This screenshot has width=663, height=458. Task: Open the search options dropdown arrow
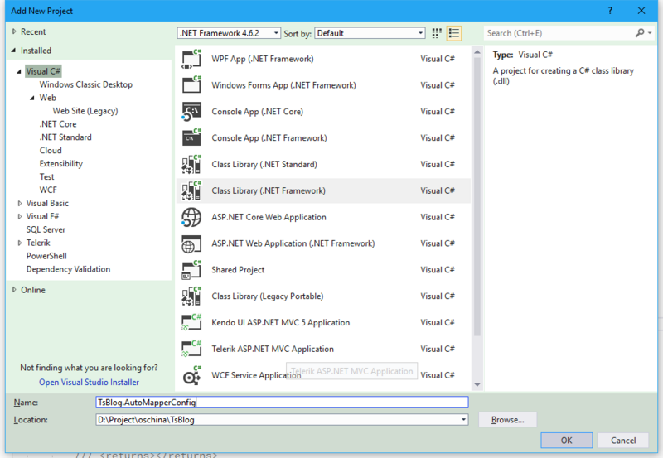click(650, 33)
